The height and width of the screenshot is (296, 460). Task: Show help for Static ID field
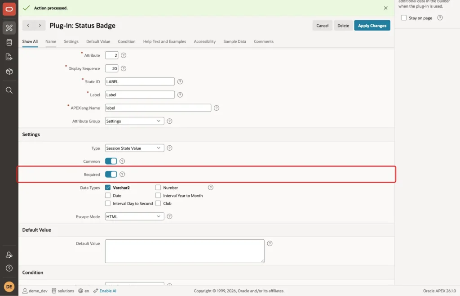(180, 81)
